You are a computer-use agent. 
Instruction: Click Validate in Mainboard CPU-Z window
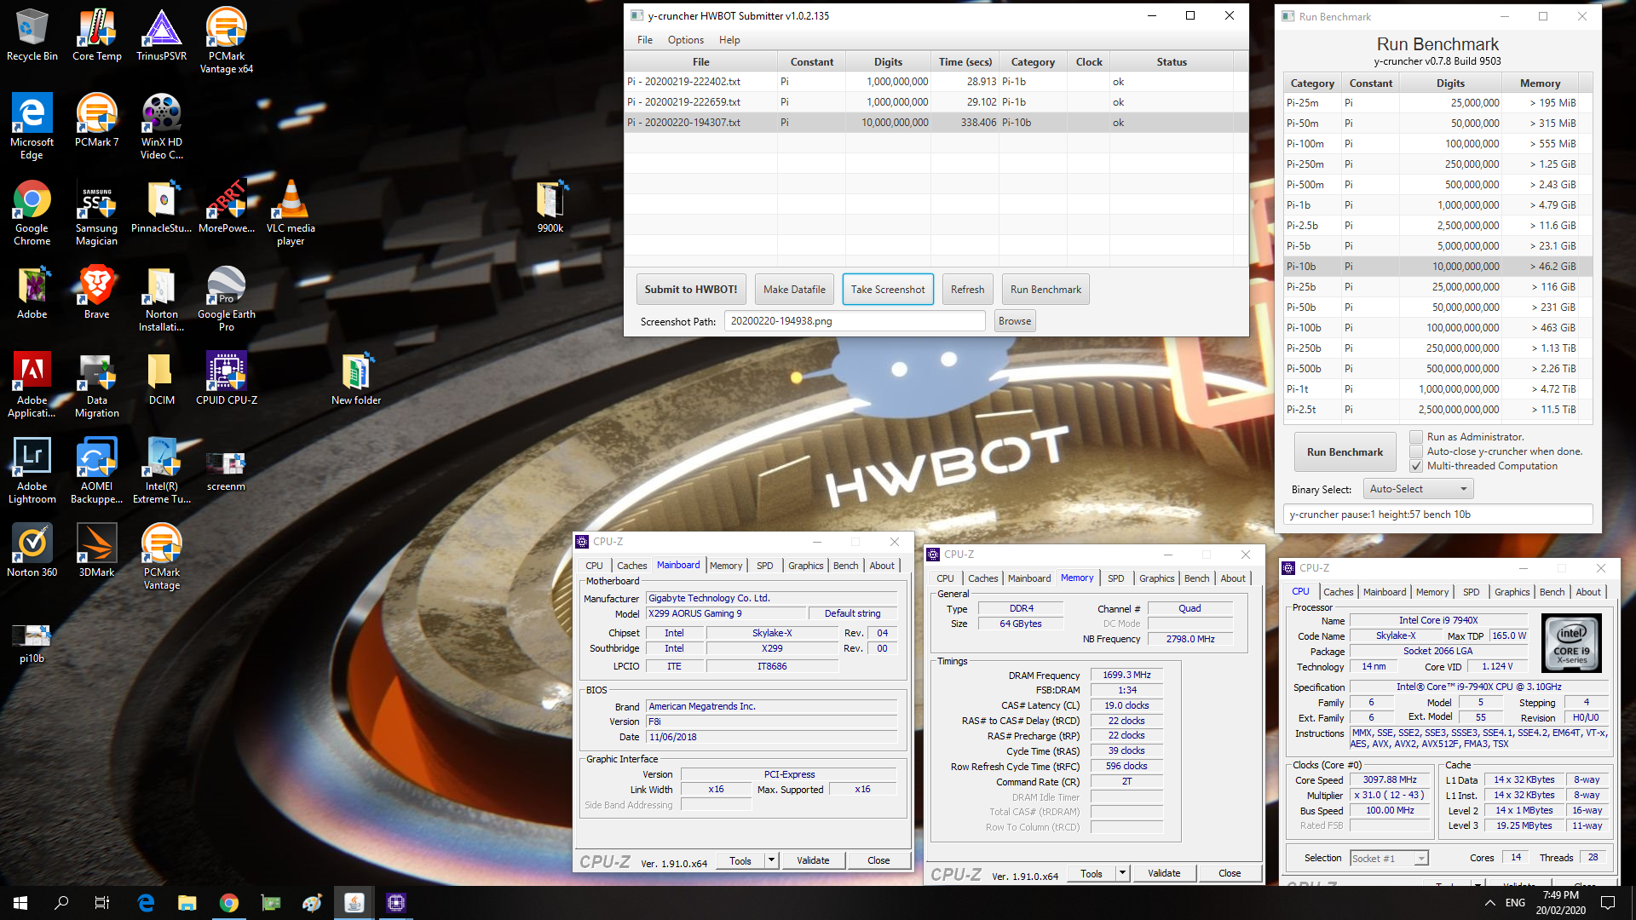click(813, 860)
